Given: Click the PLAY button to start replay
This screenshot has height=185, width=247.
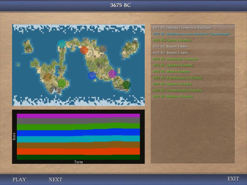Looking at the screenshot, I should pos(19,180).
